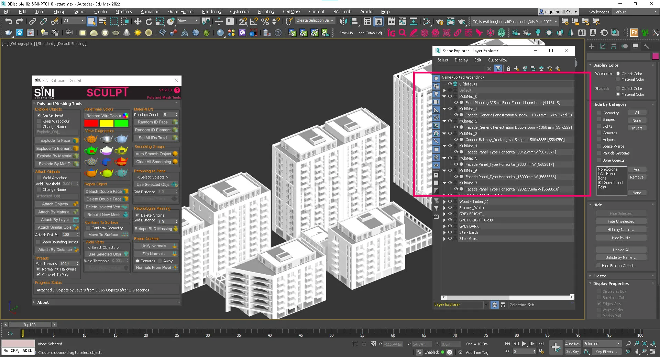Go to the animation start frame
This screenshot has width=660, height=357.
(507, 344)
